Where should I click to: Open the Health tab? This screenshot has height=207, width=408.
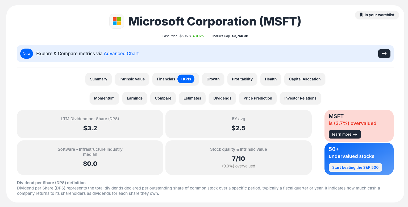pos(270,79)
